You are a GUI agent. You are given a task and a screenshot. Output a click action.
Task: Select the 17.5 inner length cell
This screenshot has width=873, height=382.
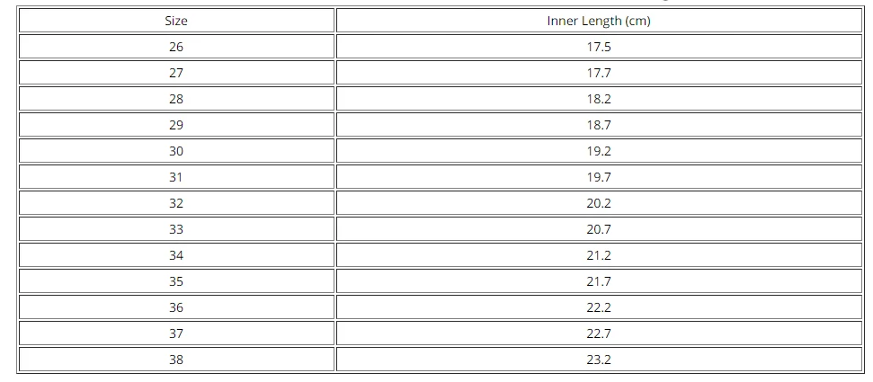click(x=598, y=47)
